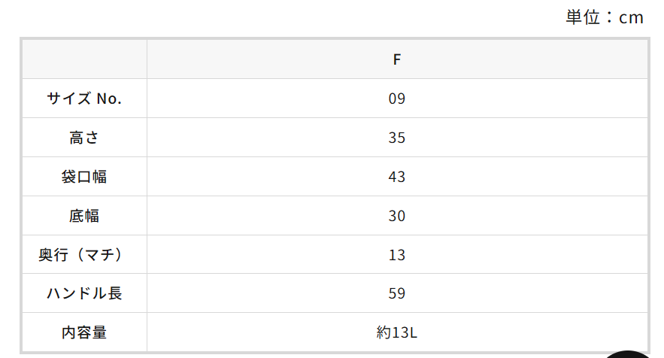
Task: Click the マチ text in parentheses
Action: point(95,255)
